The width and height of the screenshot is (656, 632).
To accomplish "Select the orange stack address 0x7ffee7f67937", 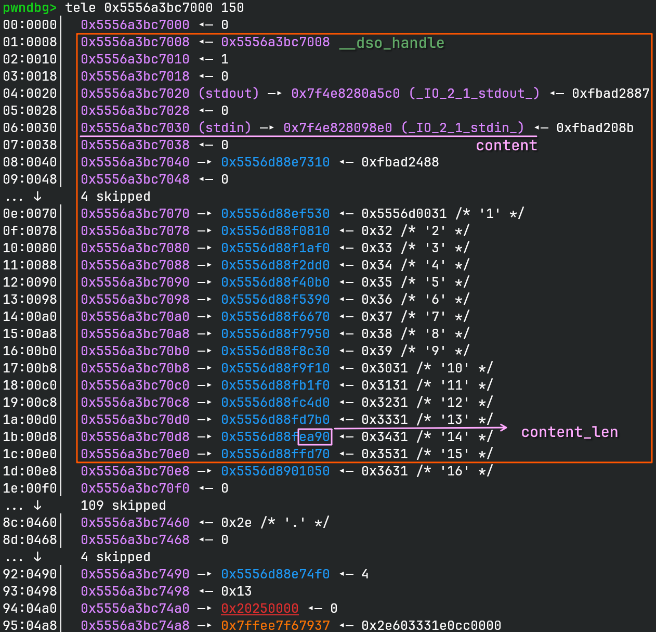I will [x=275, y=625].
